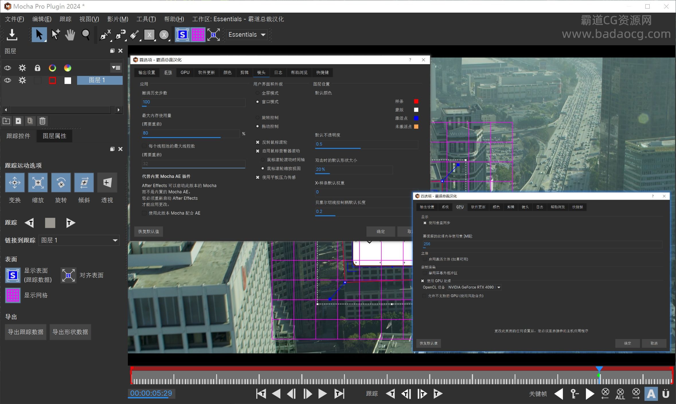
Task: Click 导出跟踪数据 button
Action: 26,332
